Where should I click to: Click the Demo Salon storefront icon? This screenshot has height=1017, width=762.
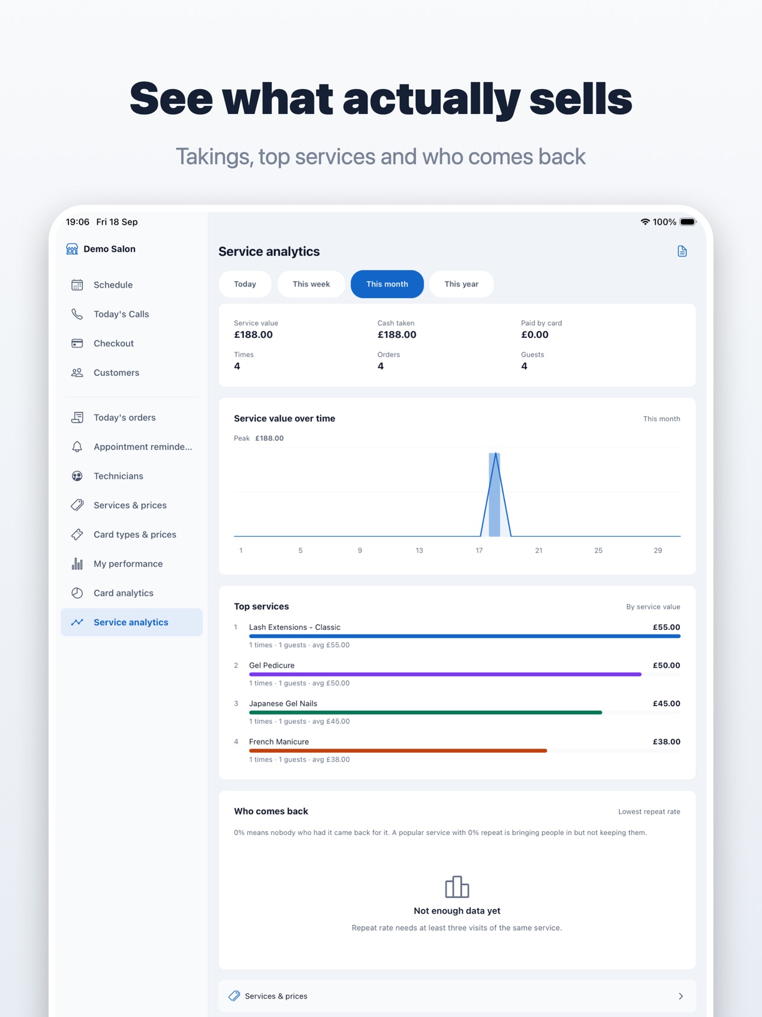pyautogui.click(x=72, y=249)
